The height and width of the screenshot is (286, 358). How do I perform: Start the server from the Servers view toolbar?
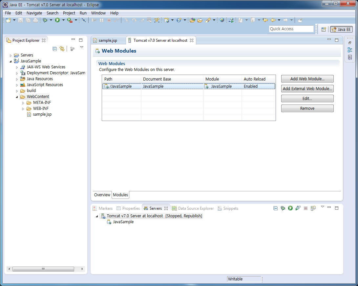(x=290, y=208)
